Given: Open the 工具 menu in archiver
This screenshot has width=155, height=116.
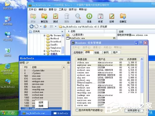Looking at the screenshot, I should pos(63,10).
